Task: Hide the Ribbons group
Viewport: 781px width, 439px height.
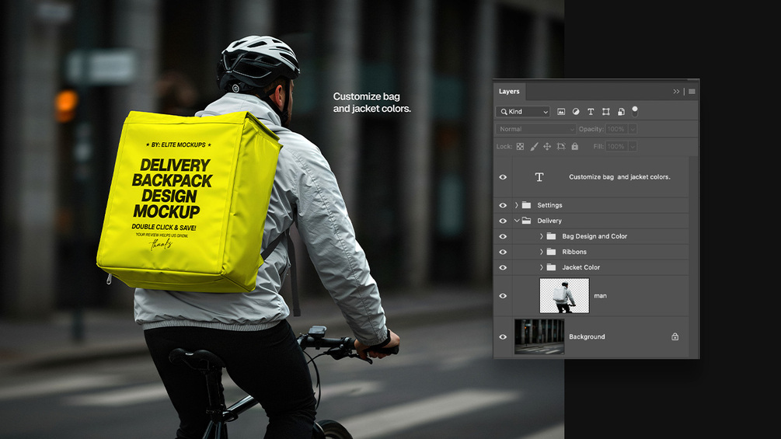Action: pos(503,252)
